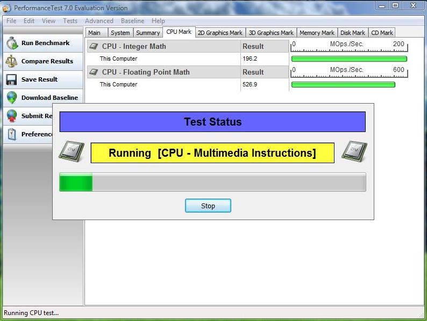
Task: Close the PerformanceTest window
Action: pyautogui.click(x=413, y=6)
